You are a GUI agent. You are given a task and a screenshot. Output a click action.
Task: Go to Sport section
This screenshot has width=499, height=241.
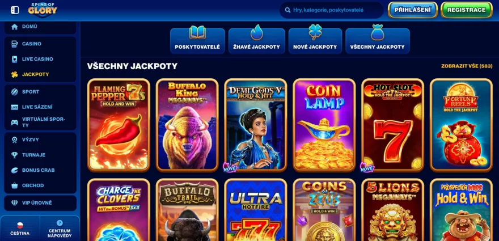(40, 92)
